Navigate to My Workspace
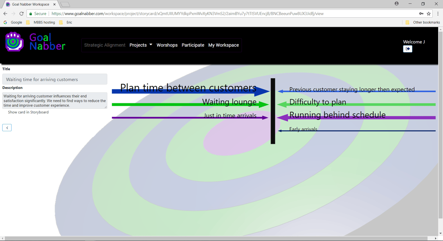The height and width of the screenshot is (241, 443). pos(224,45)
